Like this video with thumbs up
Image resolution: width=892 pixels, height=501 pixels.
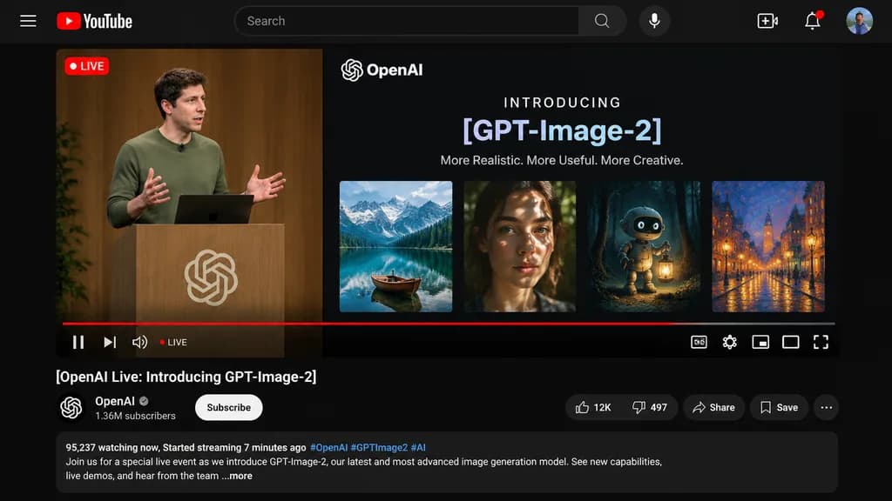pos(593,407)
